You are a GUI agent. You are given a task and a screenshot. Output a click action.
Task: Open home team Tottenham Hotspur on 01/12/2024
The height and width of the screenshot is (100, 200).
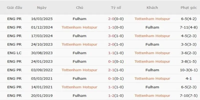click(79, 27)
